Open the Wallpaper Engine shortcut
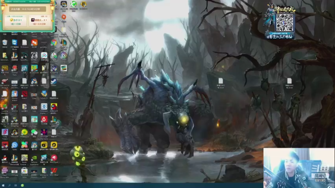Viewport: 335px width, 188px height. coord(44,107)
